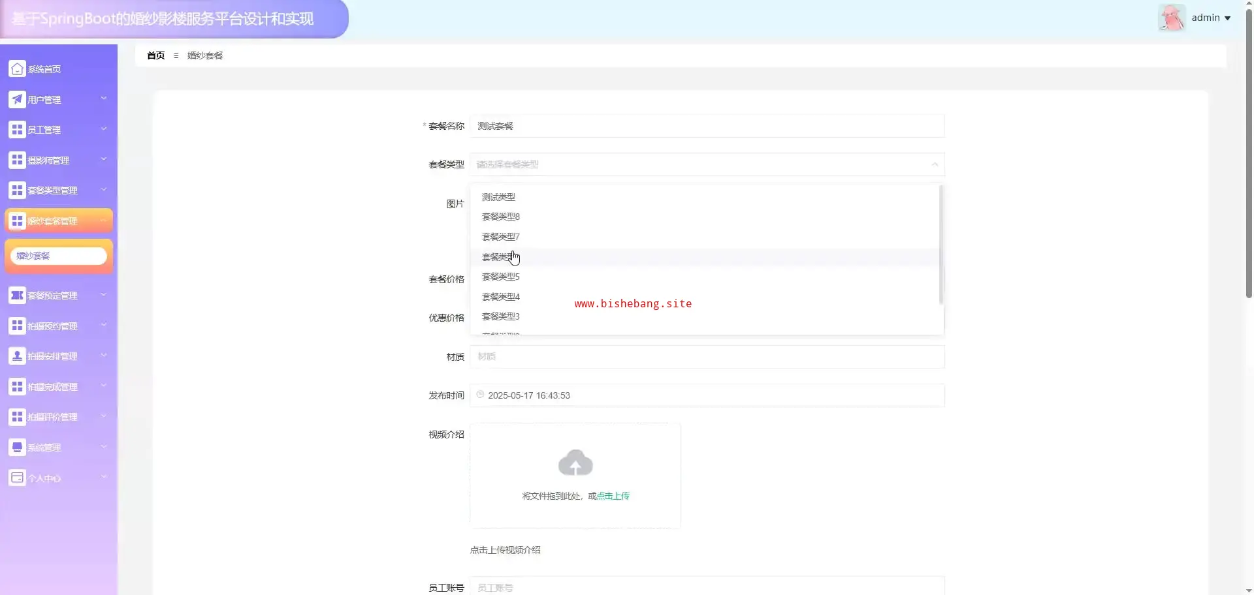
Task: Expand the 摄影师管理 sidebar menu
Action: click(x=57, y=160)
